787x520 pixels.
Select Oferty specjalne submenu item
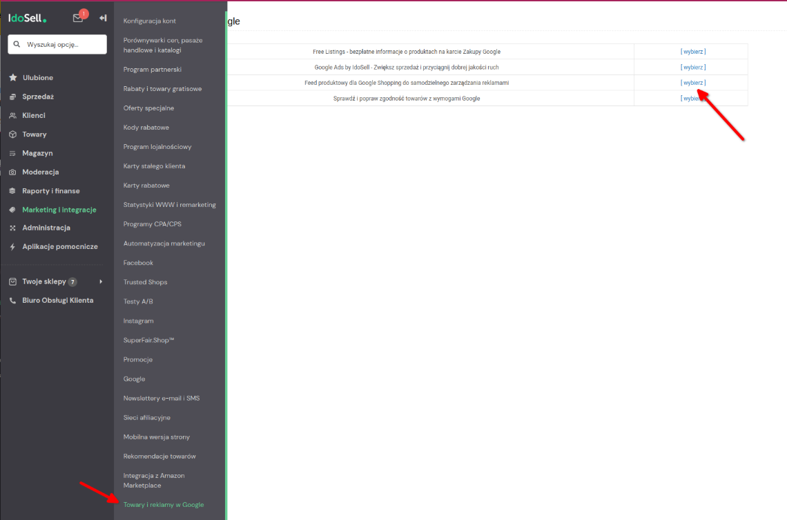[148, 108]
